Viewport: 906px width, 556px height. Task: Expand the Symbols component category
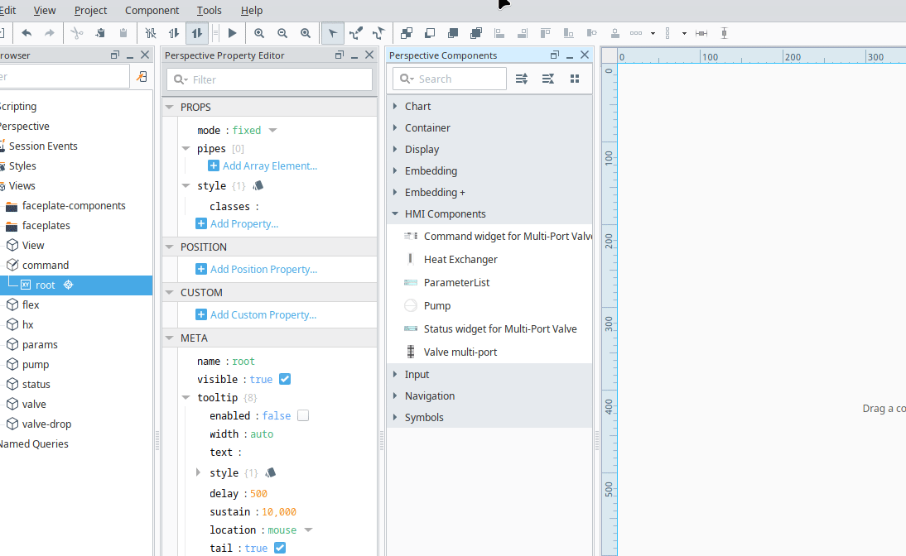(x=395, y=417)
